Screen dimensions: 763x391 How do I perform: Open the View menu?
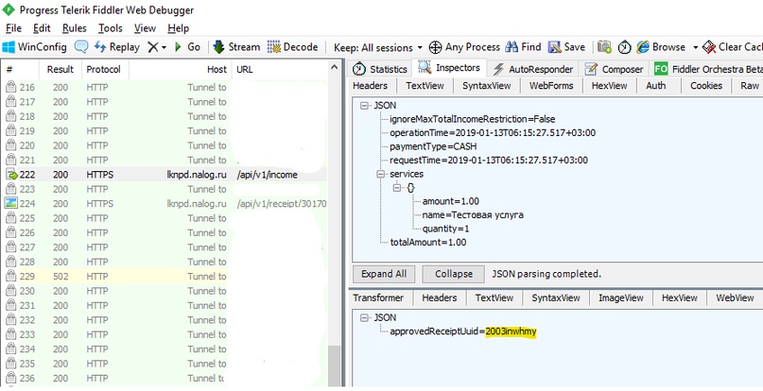tap(145, 28)
